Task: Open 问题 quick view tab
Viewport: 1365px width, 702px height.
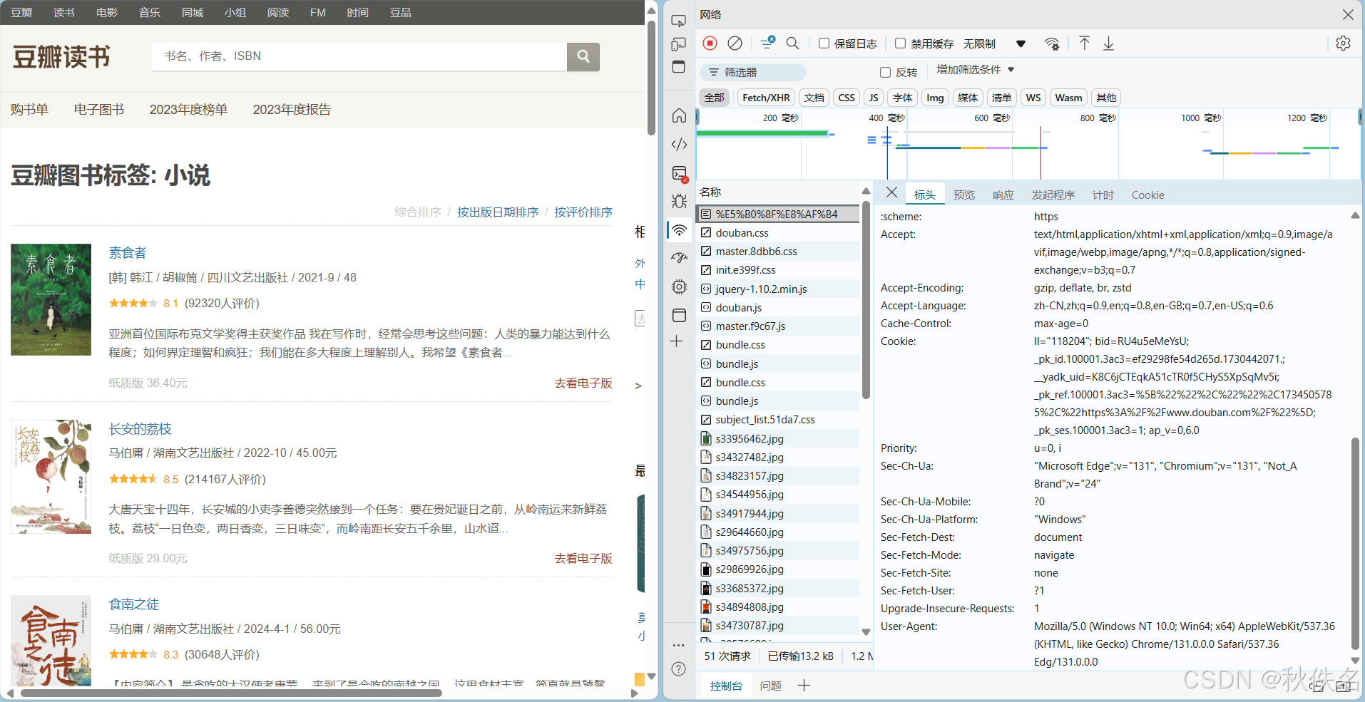Action: click(x=770, y=686)
